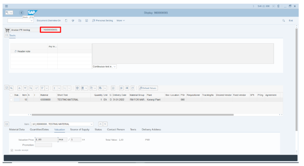Switch to the Source of Supply tab
The height and width of the screenshot is (166, 304).
(80, 130)
